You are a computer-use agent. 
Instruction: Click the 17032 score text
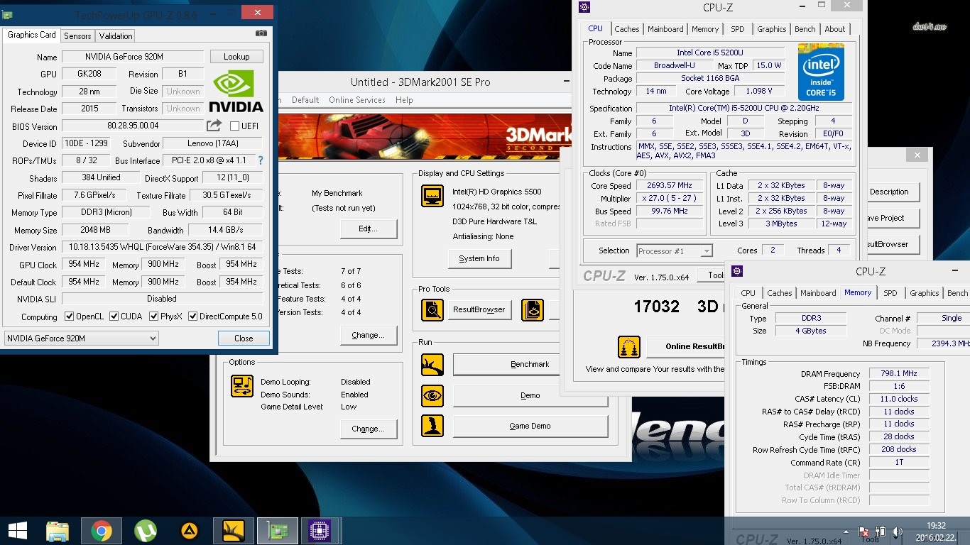(x=656, y=307)
